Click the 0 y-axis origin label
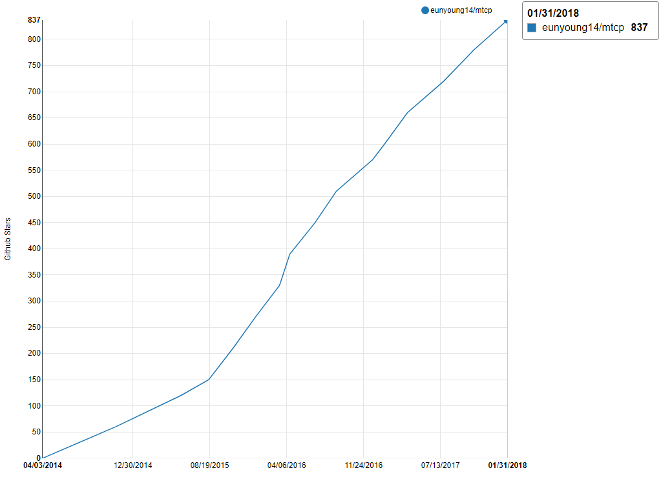The image size is (661, 488). (x=38, y=458)
